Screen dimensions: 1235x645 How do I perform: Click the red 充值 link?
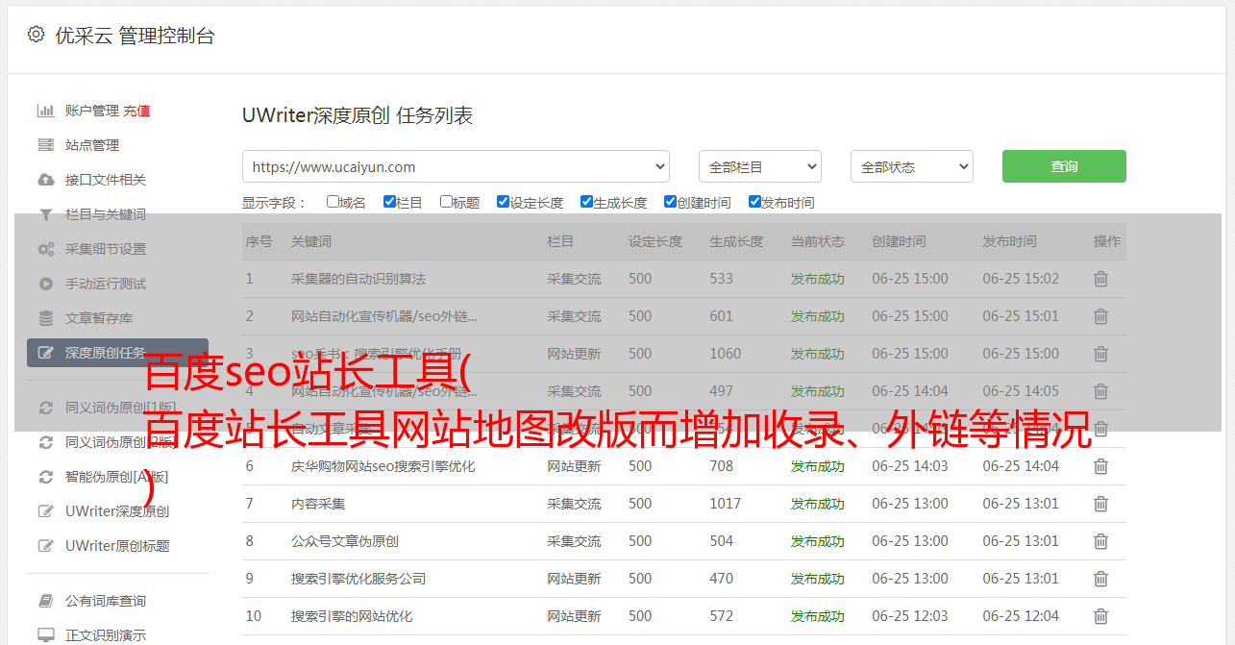tap(136, 111)
